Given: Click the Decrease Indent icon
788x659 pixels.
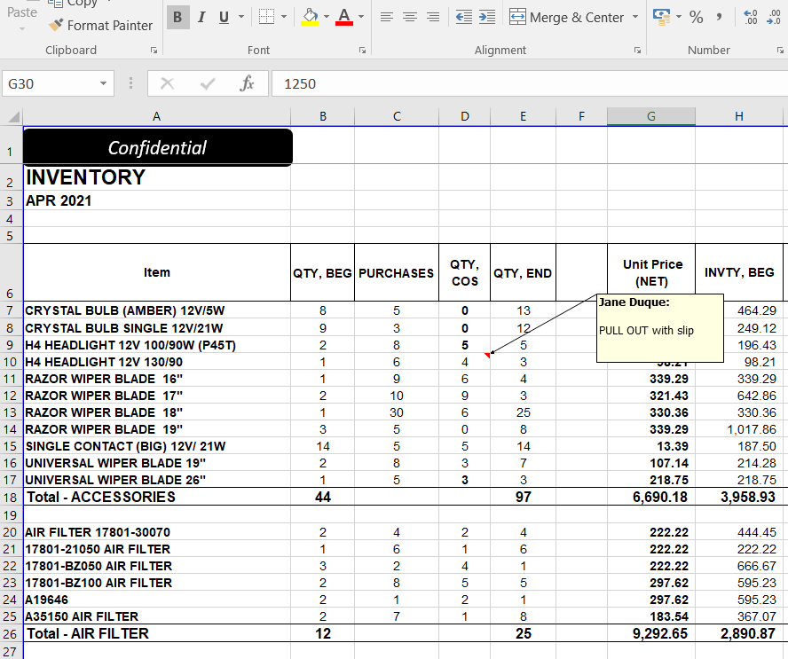Looking at the screenshot, I should [x=463, y=18].
